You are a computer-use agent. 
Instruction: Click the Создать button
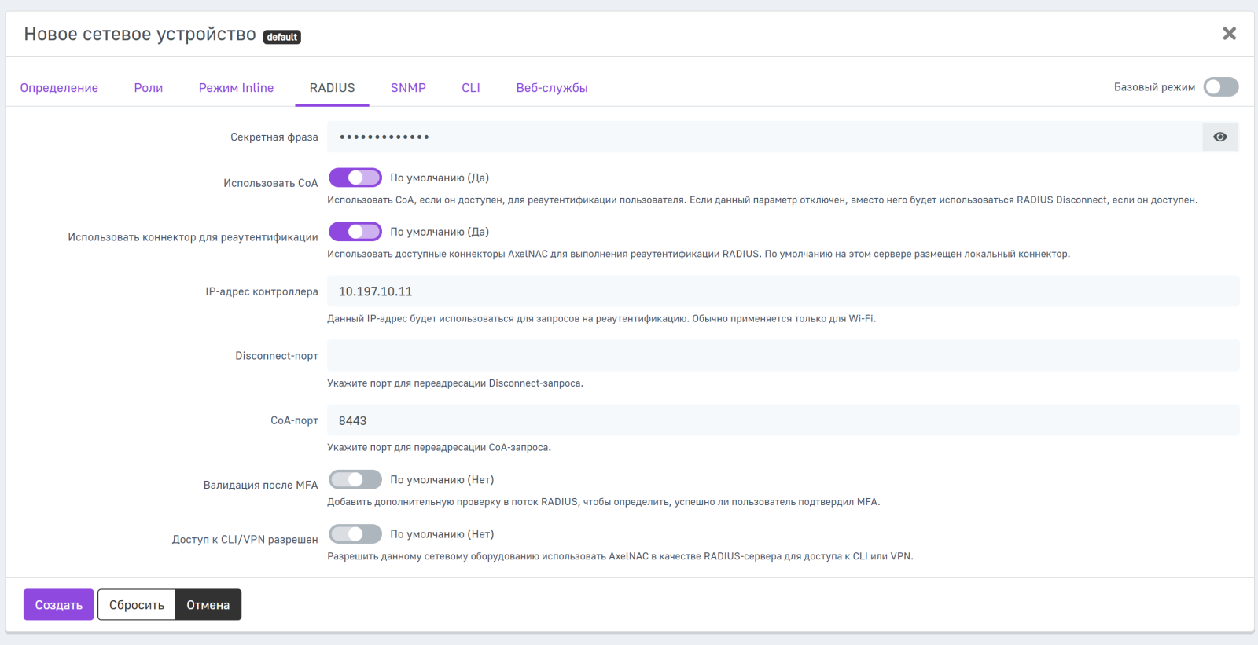pos(59,605)
